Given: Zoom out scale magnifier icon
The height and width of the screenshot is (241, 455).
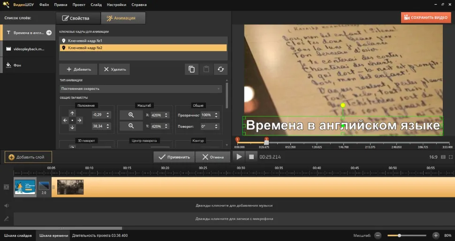Looking at the screenshot, I should (x=131, y=126).
